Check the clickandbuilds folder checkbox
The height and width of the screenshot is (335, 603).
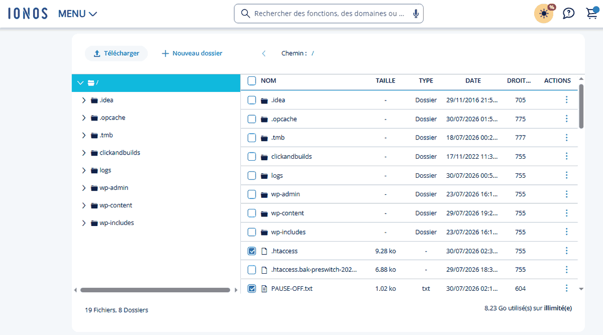click(x=252, y=157)
